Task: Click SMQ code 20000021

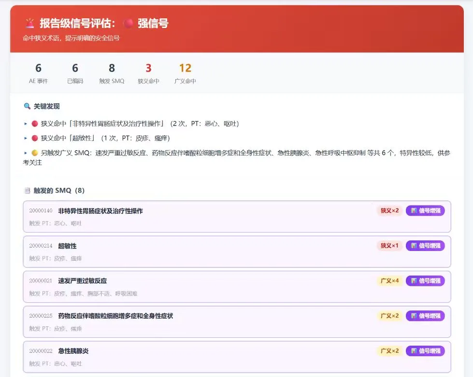Action: coord(41,281)
